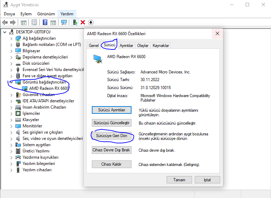Click the blue question mark Help icon

point(45,22)
